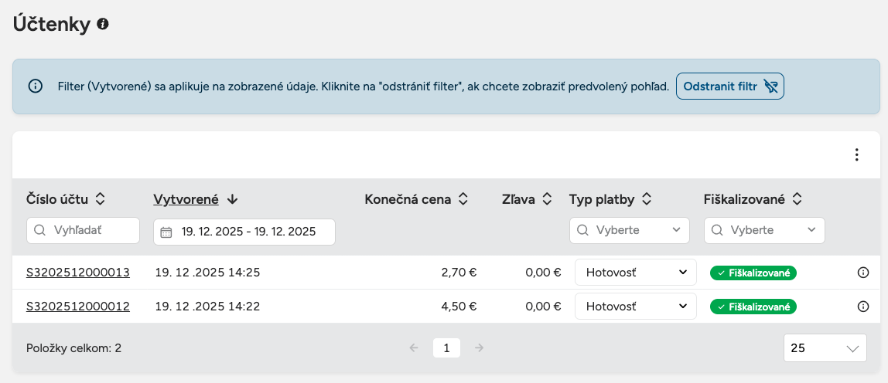Image resolution: width=888 pixels, height=383 pixels.
Task: Click the Vyhľadať receipt number search field
Action: click(x=84, y=230)
